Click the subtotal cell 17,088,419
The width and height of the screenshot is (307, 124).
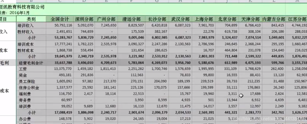click(x=60, y=113)
